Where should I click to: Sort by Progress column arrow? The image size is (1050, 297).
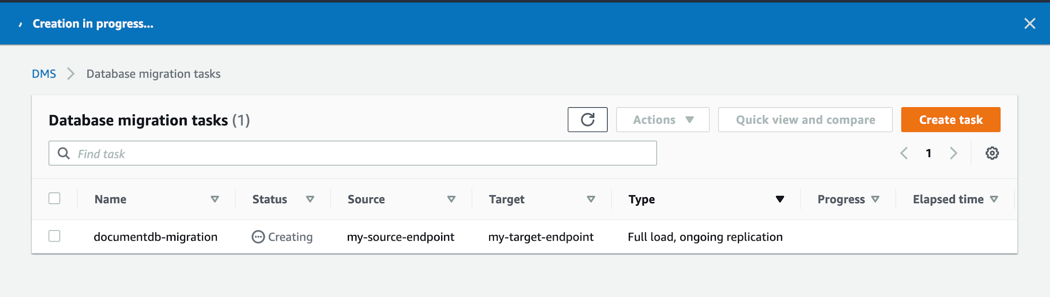point(875,199)
